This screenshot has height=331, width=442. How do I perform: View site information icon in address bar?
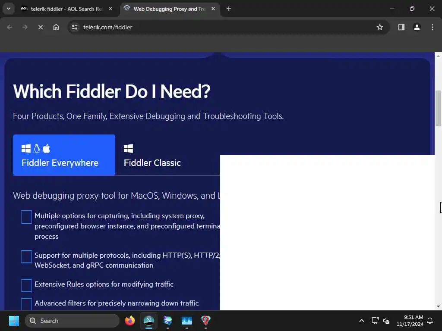click(75, 27)
